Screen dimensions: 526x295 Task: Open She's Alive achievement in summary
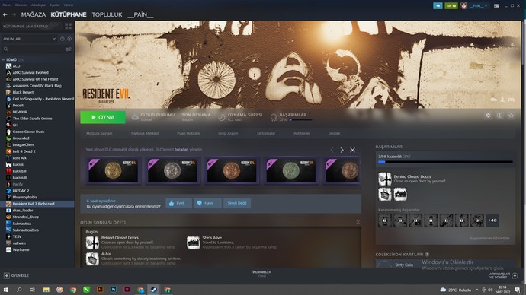232,243
